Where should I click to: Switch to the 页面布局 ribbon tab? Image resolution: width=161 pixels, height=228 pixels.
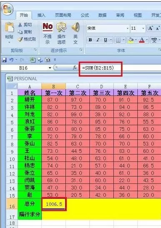[x=63, y=15]
